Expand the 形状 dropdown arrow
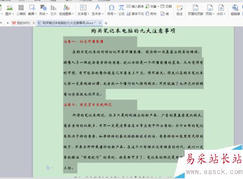The width and height of the screenshot is (243, 179). coord(47,14)
